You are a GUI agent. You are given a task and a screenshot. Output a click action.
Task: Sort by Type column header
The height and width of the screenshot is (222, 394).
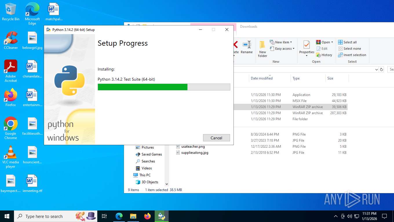pyautogui.click(x=308, y=78)
